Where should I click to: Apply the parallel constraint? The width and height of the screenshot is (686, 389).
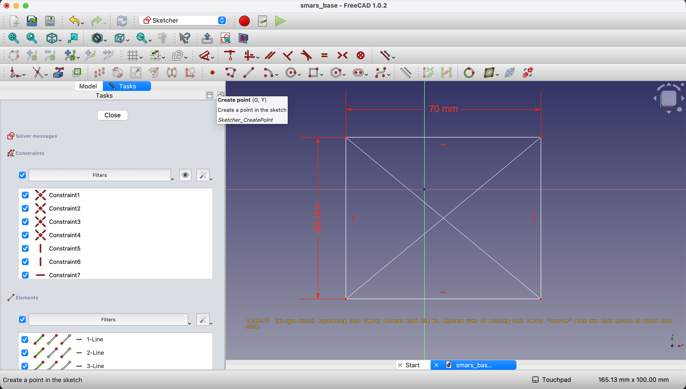pos(270,55)
